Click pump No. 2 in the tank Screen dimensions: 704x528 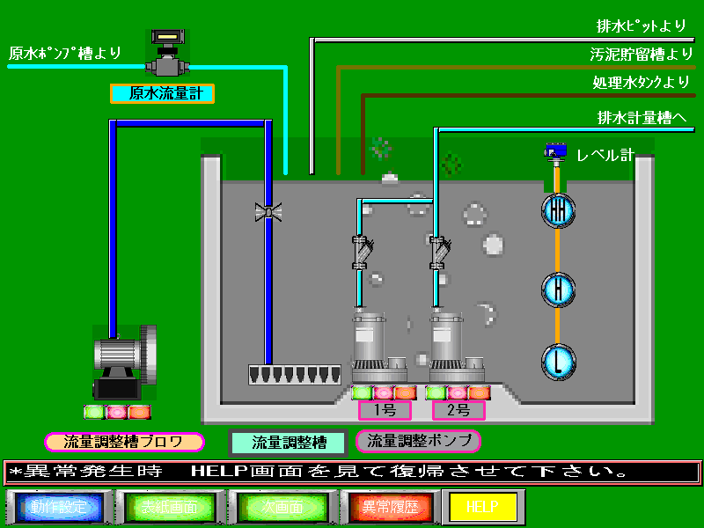click(448, 344)
